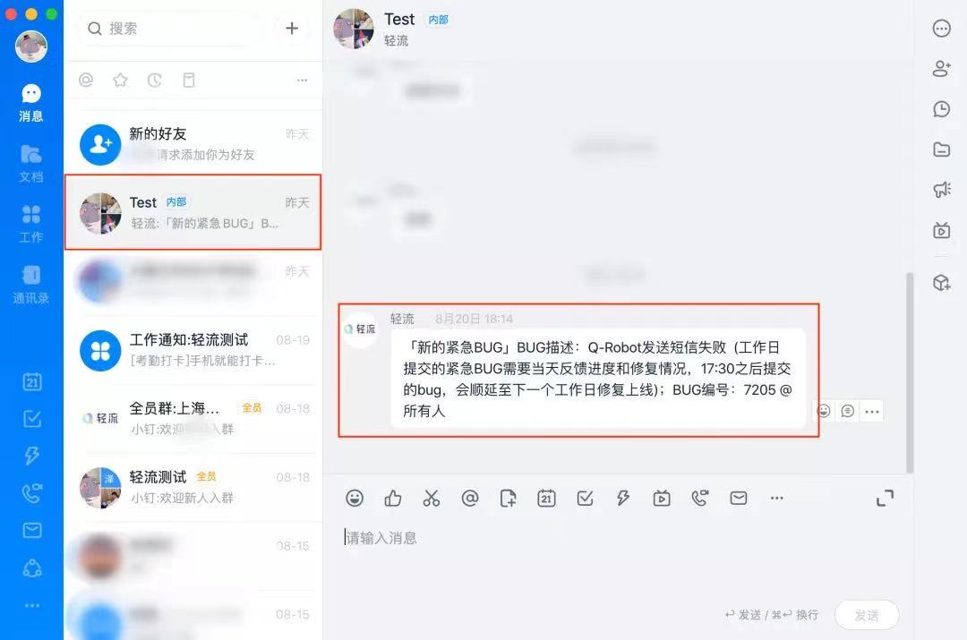Open group files folder icon
The image size is (967, 640).
[x=942, y=149]
